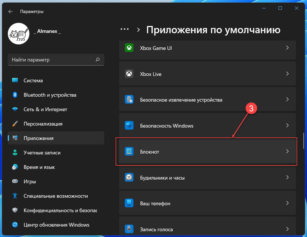Click the Специальные возможности accessibility icon
The width and height of the screenshot is (307, 237).
15,196
